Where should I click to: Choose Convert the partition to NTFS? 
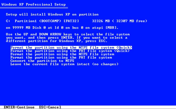[x=42, y=61]
